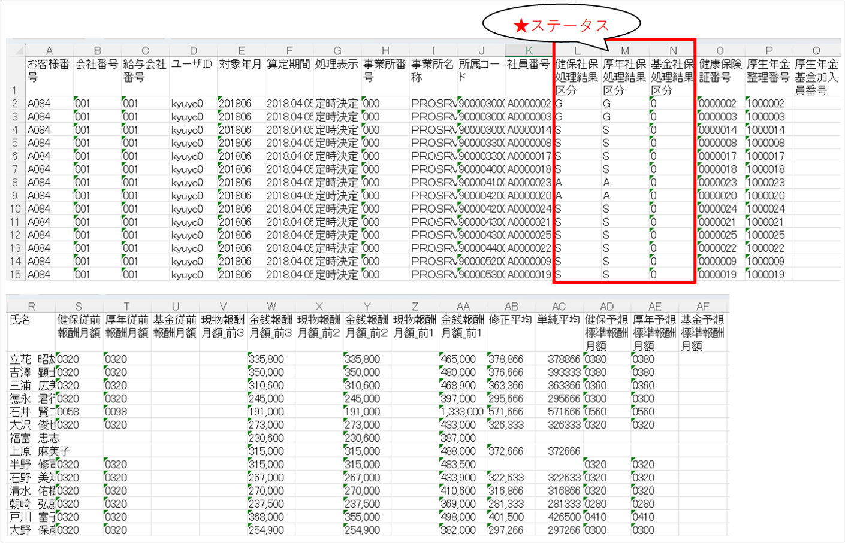Click the name cell 石井 賢二
Image resolution: width=845 pixels, height=543 pixels.
click(31, 411)
